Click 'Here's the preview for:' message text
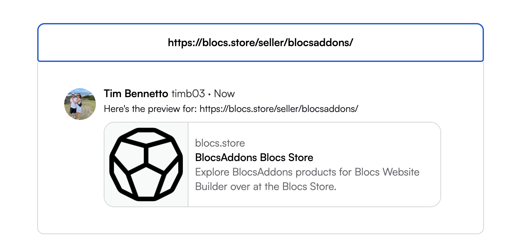The height and width of the screenshot is (247, 506). pos(151,109)
